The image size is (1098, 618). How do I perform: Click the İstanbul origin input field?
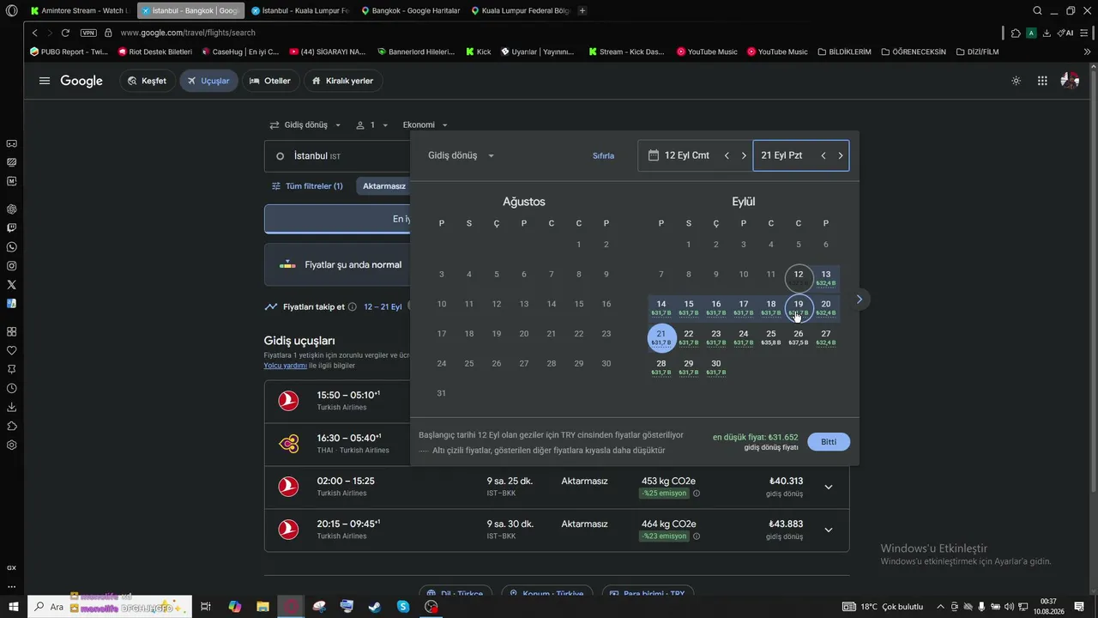pyautogui.click(x=337, y=156)
